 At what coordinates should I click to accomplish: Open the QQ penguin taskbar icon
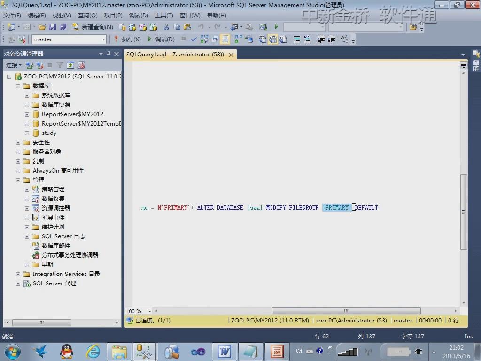[x=67, y=352]
